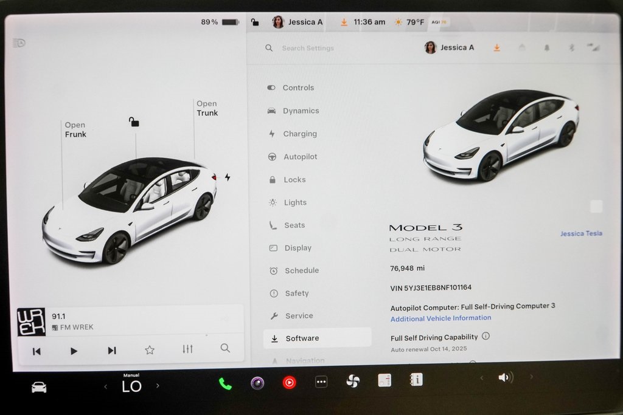
Task: Tap the Jessica Tesla vehicle name link
Action: 581,233
